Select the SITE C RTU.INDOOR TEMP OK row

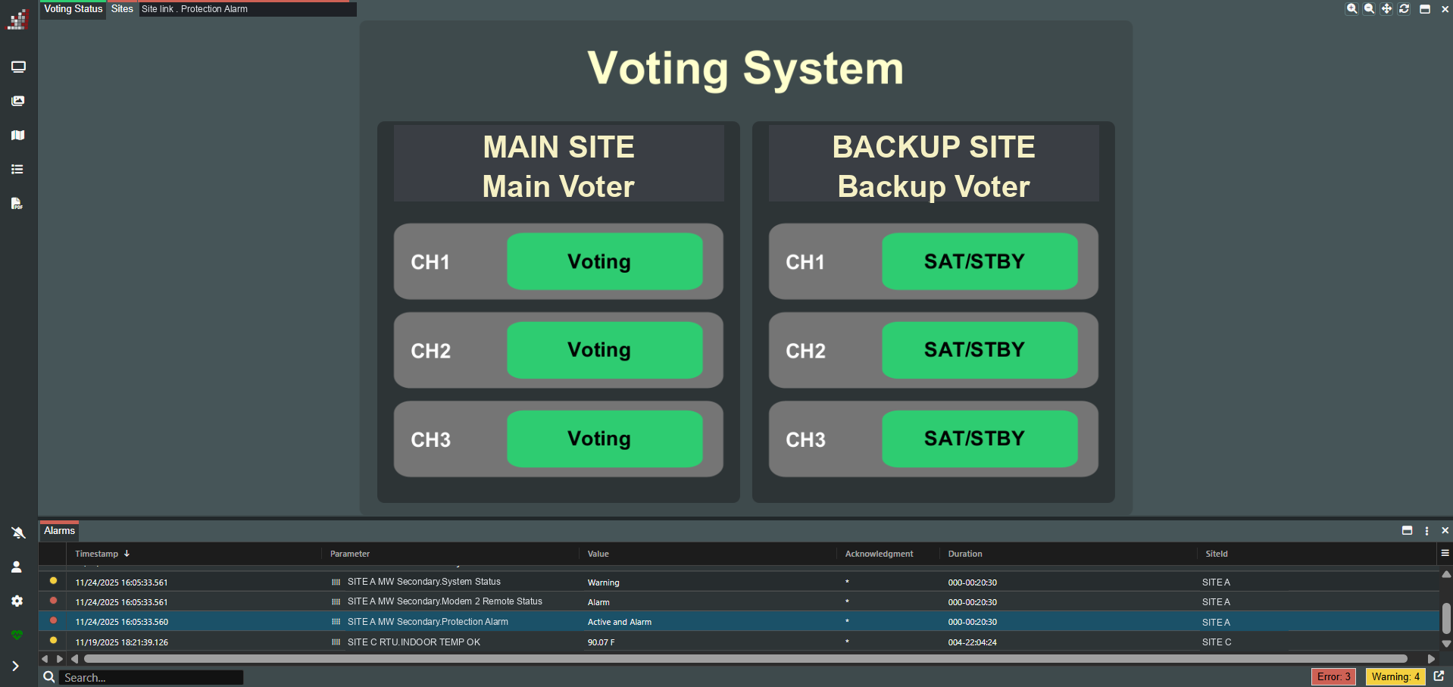tap(739, 642)
